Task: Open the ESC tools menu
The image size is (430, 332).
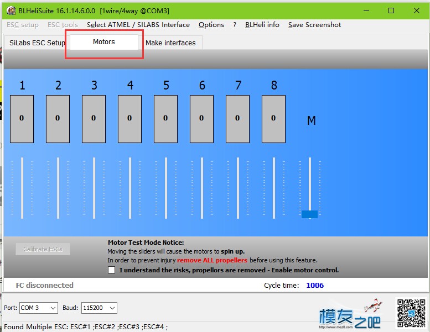Action: tap(63, 25)
